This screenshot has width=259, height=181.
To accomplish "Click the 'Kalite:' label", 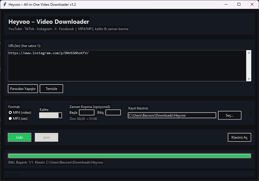I will pyautogui.click(x=44, y=109).
